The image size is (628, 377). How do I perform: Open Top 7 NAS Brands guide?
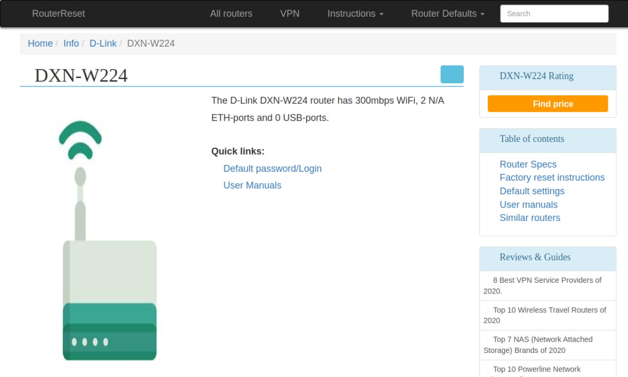tap(548, 345)
